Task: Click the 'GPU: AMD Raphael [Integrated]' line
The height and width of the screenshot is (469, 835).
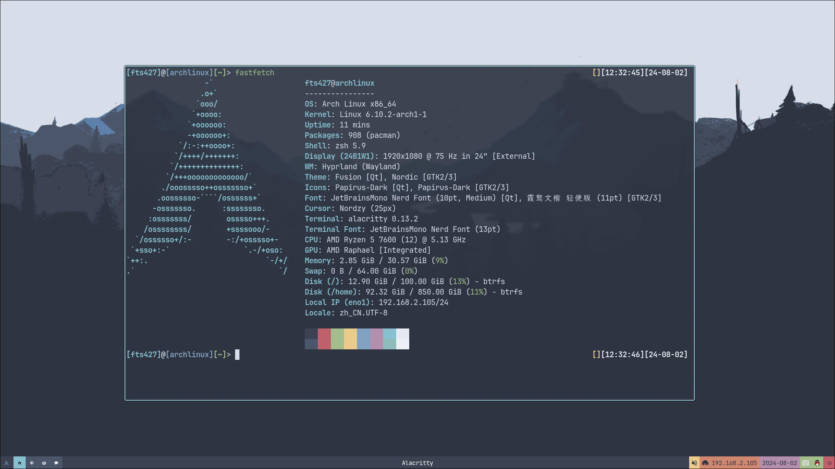Action: point(368,250)
